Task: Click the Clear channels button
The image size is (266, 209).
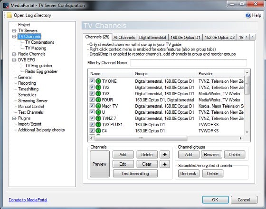Action: pos(147,164)
